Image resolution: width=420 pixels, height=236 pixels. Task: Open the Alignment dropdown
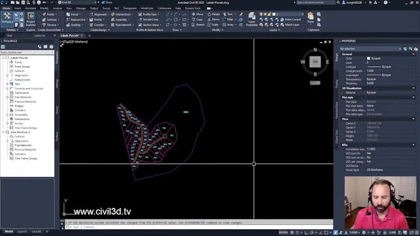98,14
